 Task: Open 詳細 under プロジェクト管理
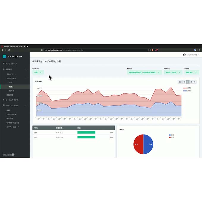pos(8,110)
